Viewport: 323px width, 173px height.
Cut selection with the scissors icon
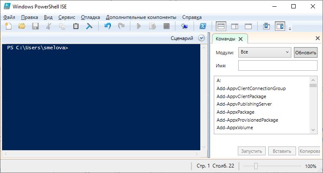click(x=48, y=27)
